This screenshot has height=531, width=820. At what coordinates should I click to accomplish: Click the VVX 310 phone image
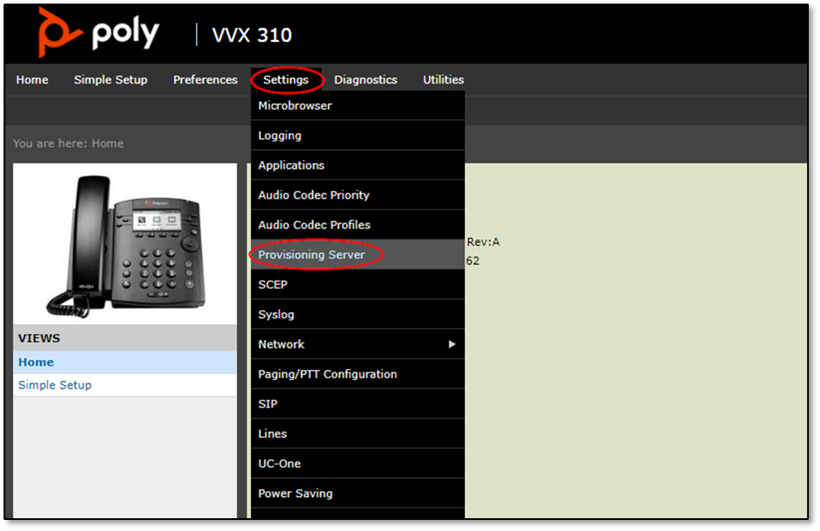click(125, 245)
